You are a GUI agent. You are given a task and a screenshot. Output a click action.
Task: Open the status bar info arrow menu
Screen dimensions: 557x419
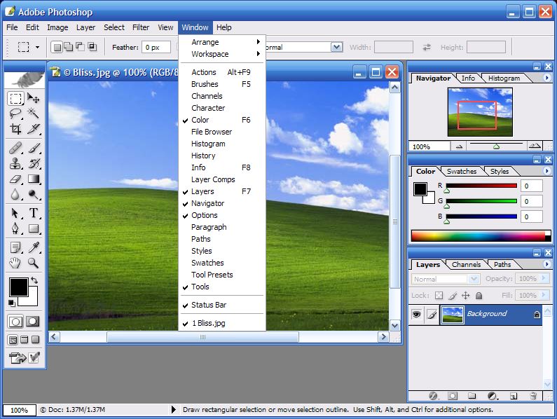click(x=173, y=409)
